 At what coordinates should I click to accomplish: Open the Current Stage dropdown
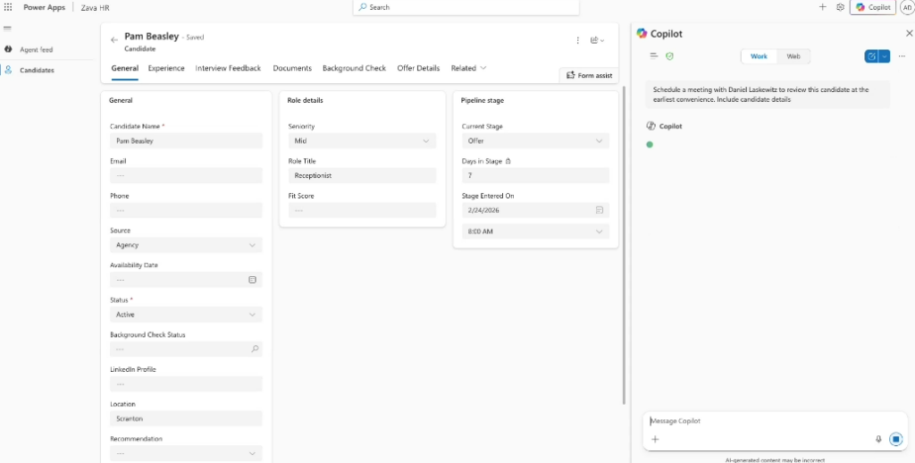599,141
